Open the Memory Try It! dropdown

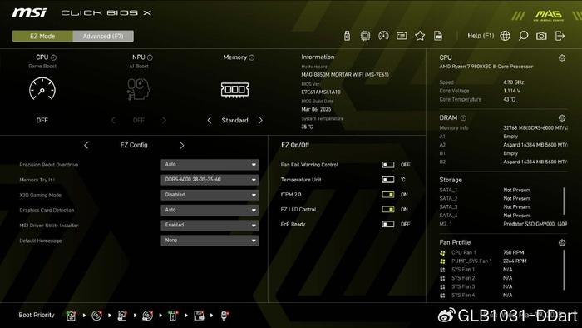click(210, 180)
